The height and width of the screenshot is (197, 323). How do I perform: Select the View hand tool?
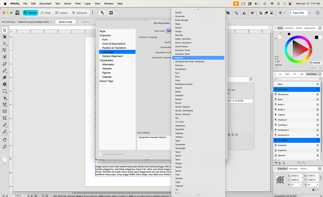pyautogui.click(x=5, y=140)
